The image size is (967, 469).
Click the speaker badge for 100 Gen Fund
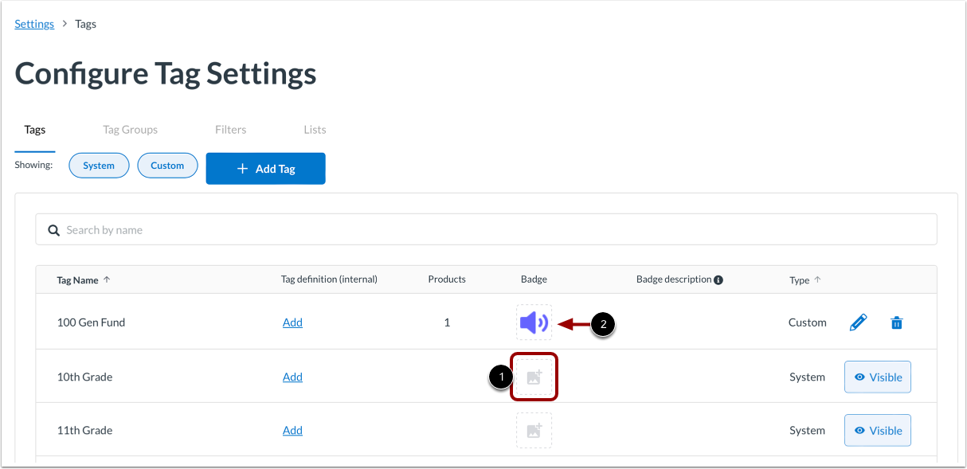534,322
